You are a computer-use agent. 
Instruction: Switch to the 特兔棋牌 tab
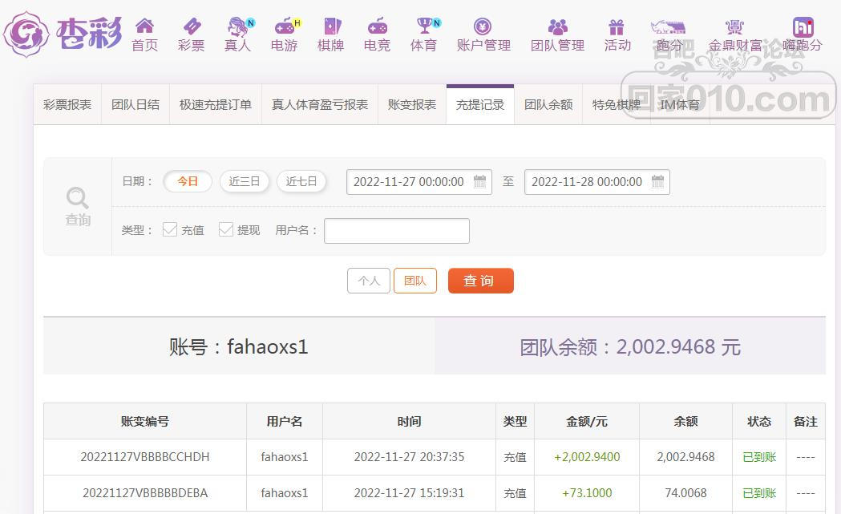pyautogui.click(x=617, y=104)
